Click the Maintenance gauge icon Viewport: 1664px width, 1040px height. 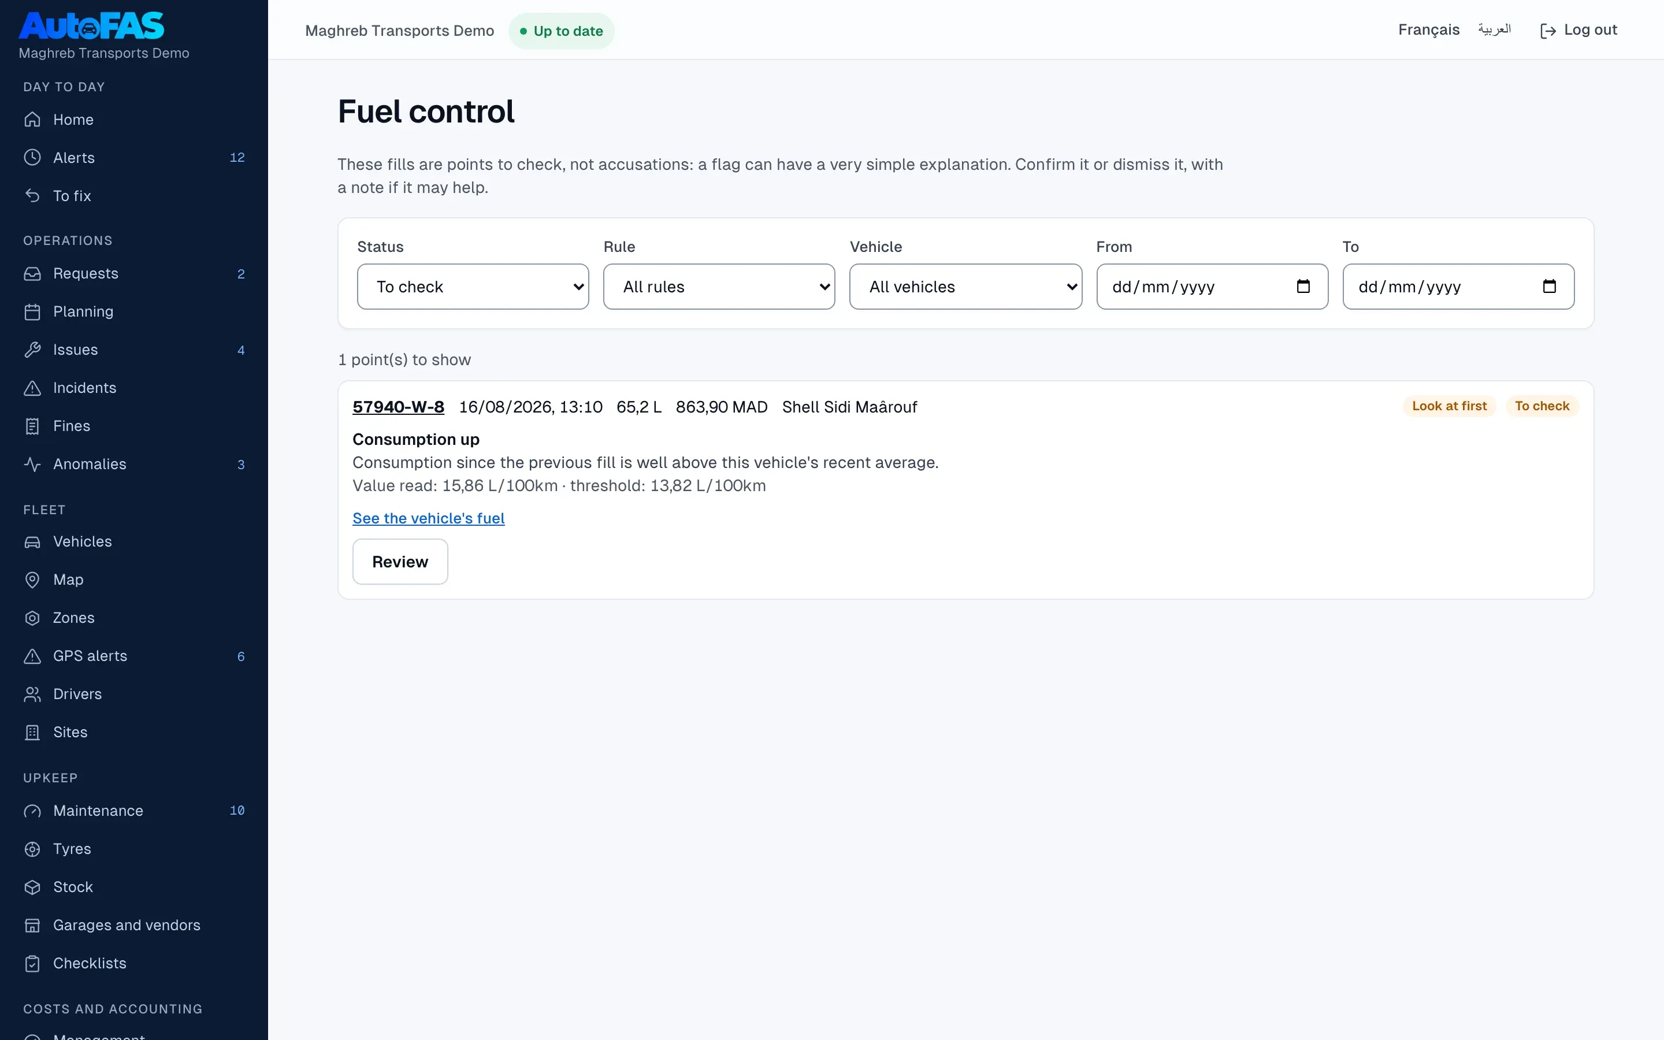pos(32,811)
